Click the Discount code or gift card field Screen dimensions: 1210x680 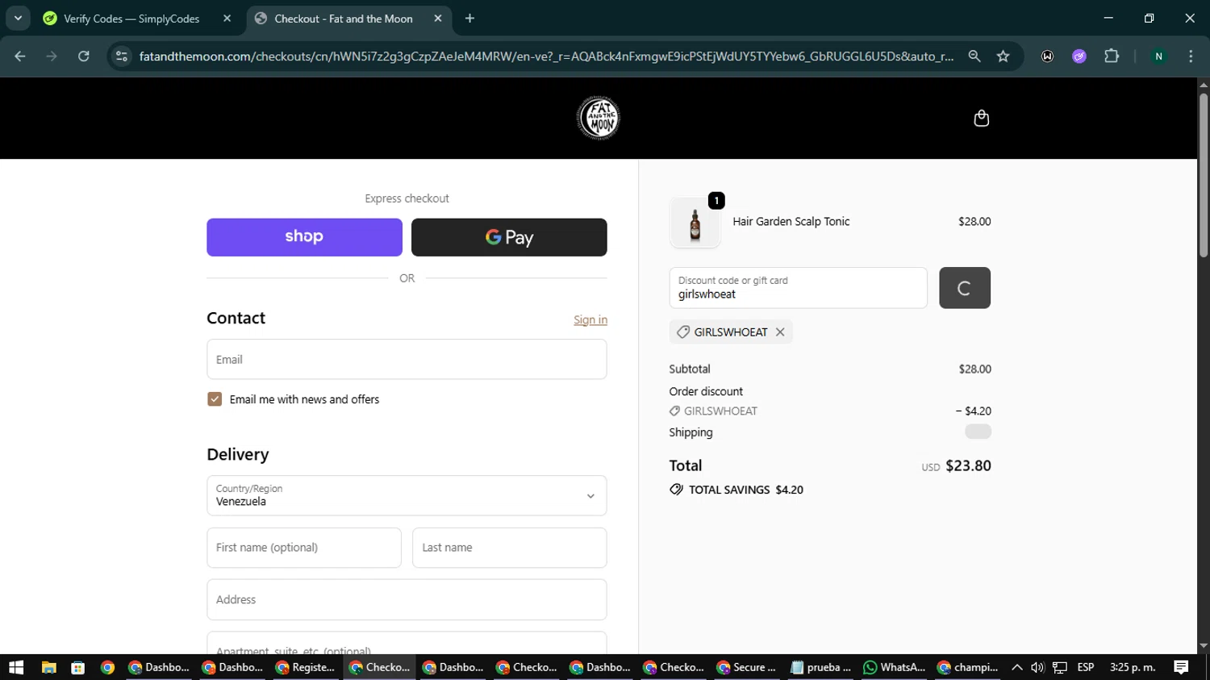point(798,288)
